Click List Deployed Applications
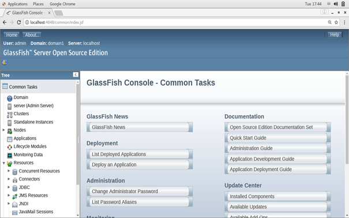 click(x=140, y=154)
